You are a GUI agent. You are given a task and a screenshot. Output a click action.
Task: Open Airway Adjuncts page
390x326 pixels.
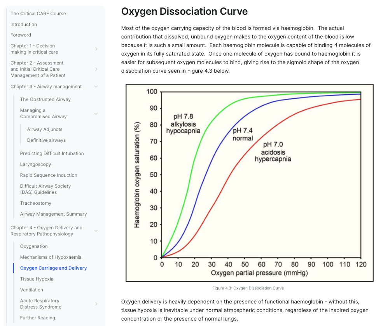point(45,129)
